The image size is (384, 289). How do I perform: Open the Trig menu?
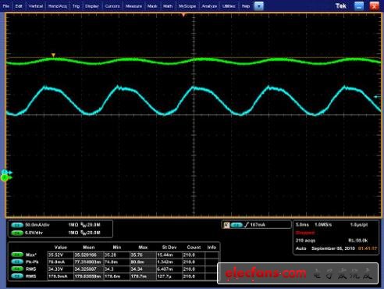tap(76, 6)
